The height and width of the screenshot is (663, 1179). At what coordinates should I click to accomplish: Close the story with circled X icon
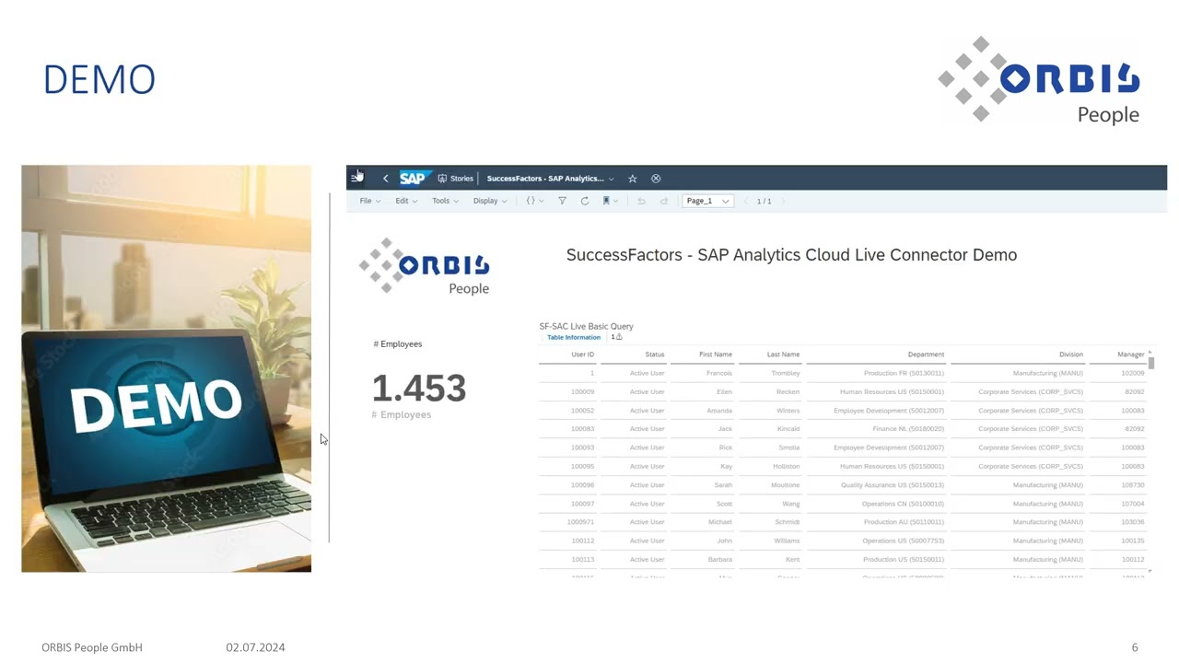[x=656, y=179]
